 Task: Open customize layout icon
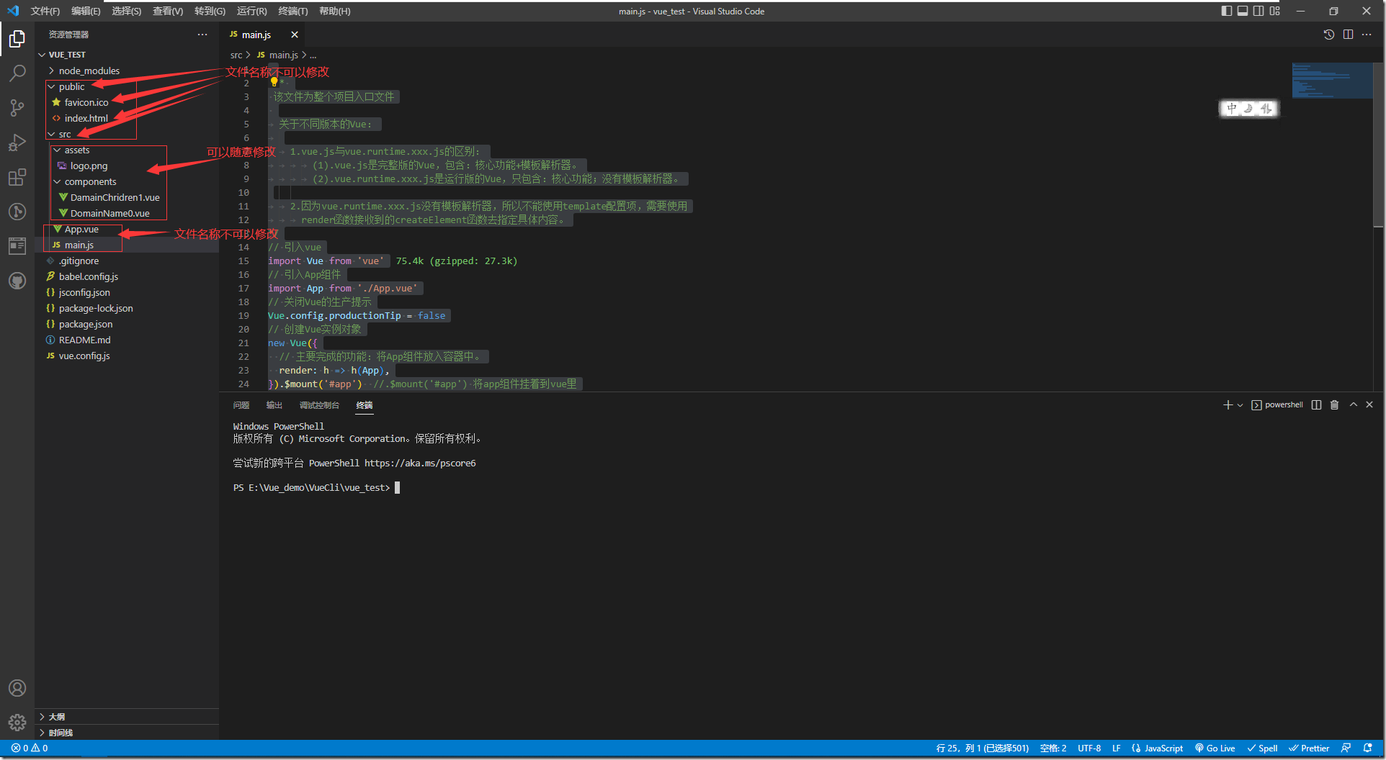pos(1275,11)
